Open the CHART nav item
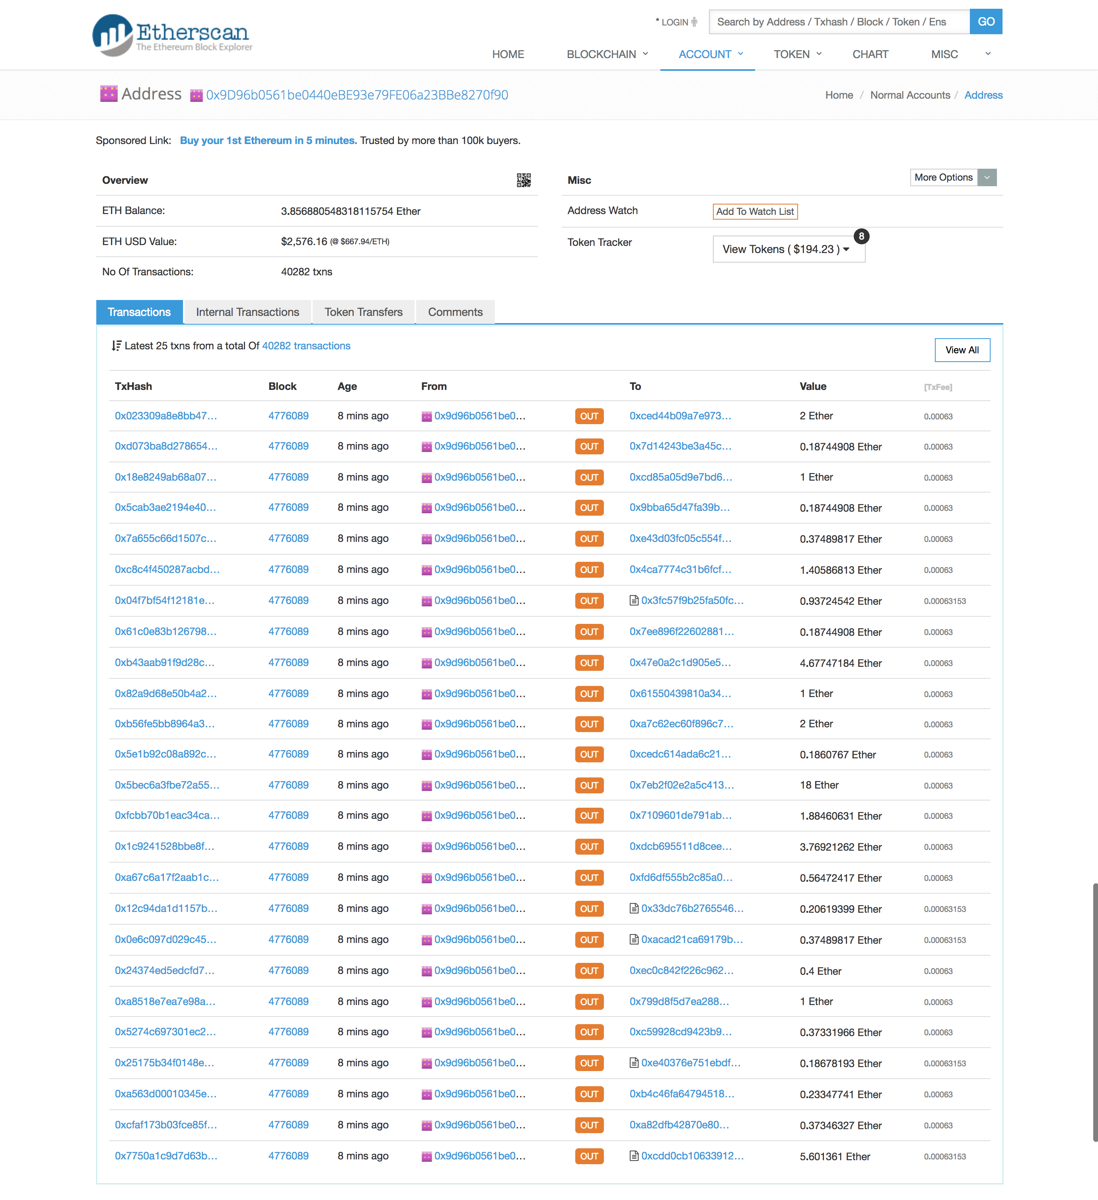 pos(870,54)
